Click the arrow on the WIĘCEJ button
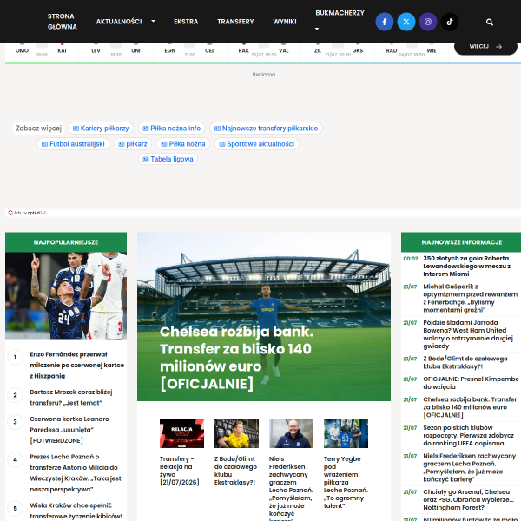Screen dimensions: 521x521 pos(498,47)
